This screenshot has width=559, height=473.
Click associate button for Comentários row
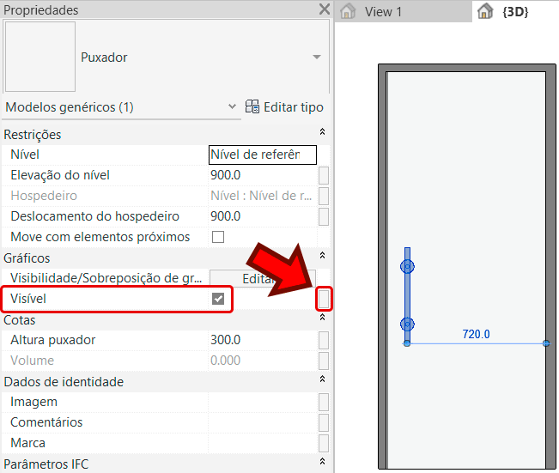(x=324, y=422)
